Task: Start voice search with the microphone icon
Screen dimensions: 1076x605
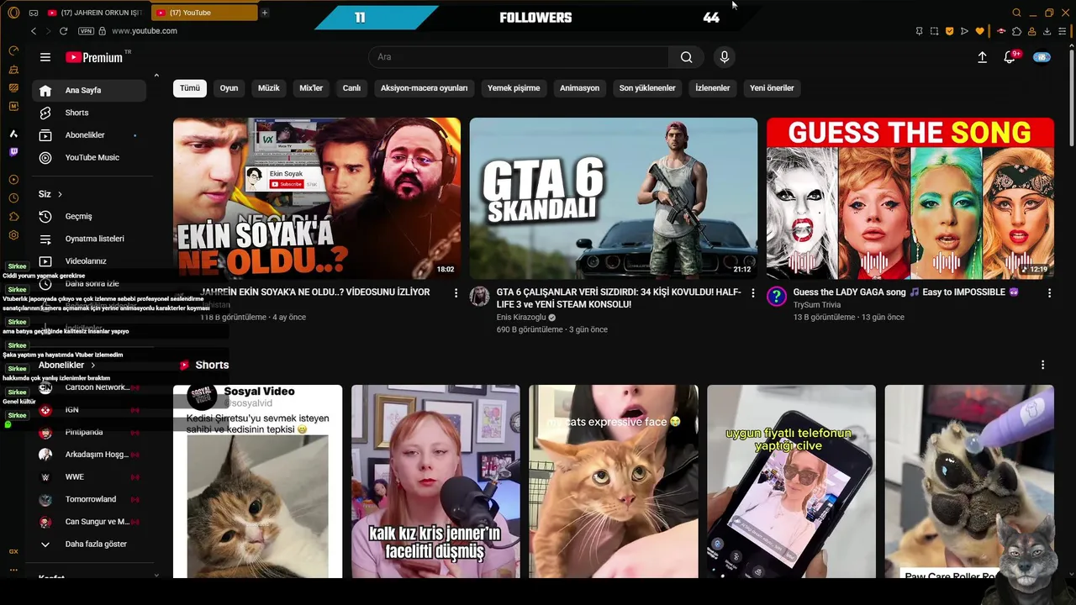Action: (x=725, y=57)
